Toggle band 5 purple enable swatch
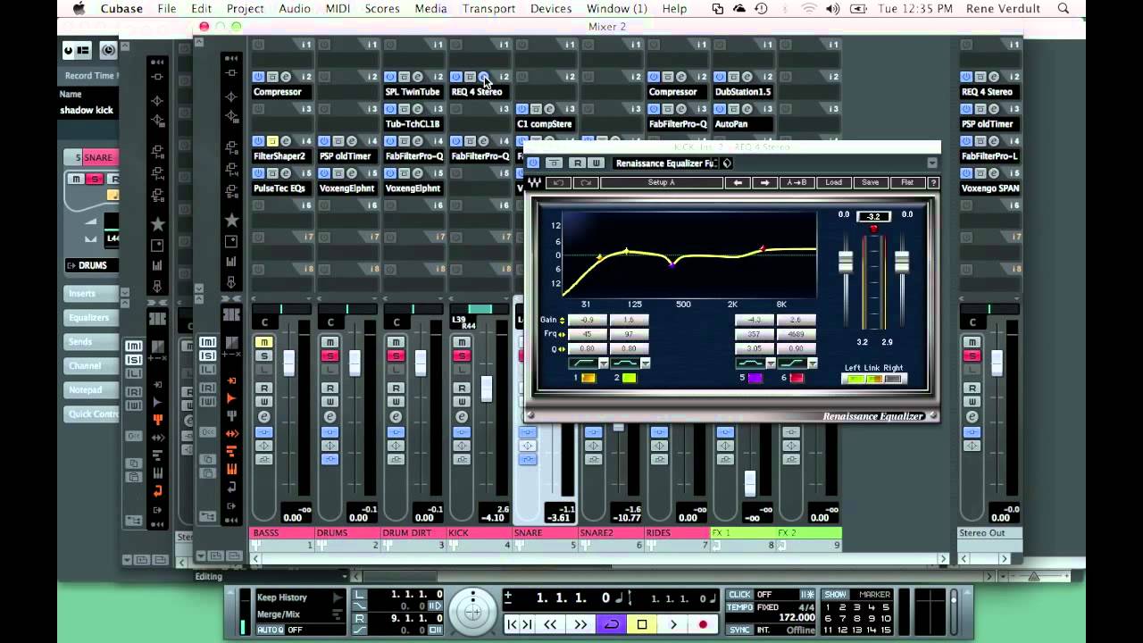The height and width of the screenshot is (643, 1143). pos(755,378)
